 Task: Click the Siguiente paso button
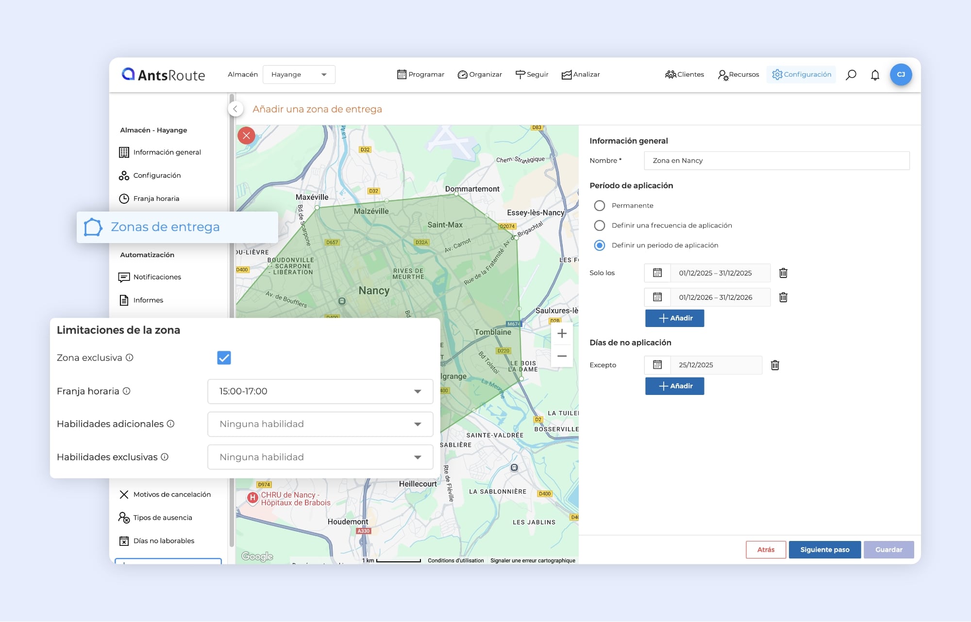point(824,550)
